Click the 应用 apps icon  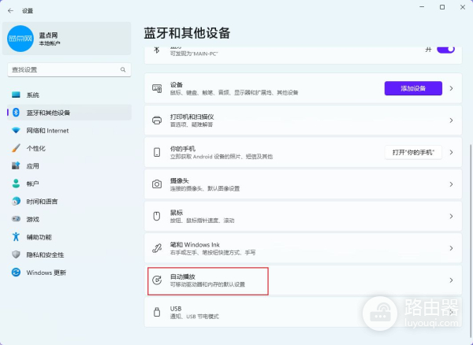click(16, 165)
